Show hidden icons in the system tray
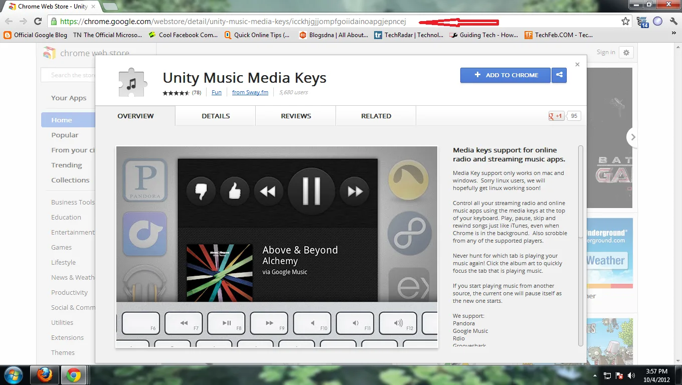 (x=596, y=374)
